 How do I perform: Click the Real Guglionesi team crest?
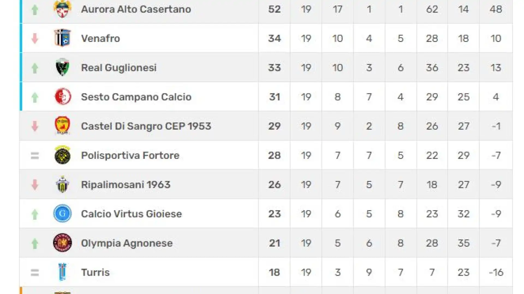[62, 67]
